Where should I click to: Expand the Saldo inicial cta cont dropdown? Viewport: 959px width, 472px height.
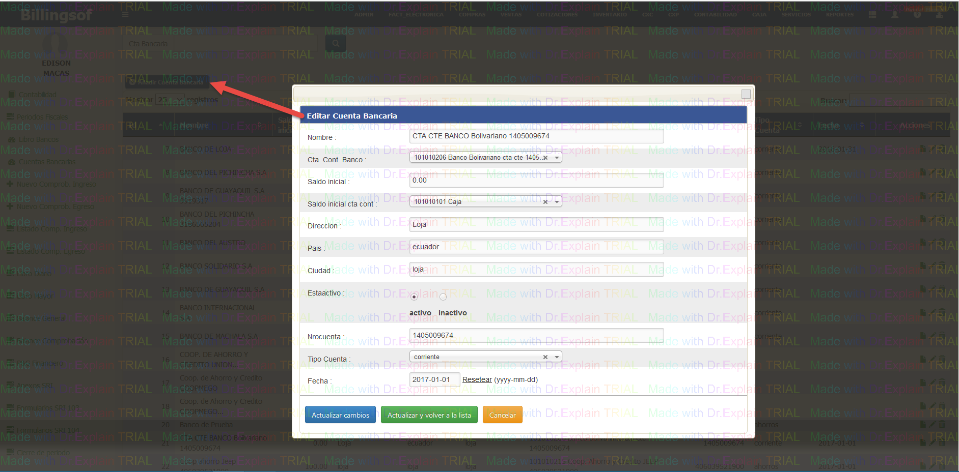(557, 202)
